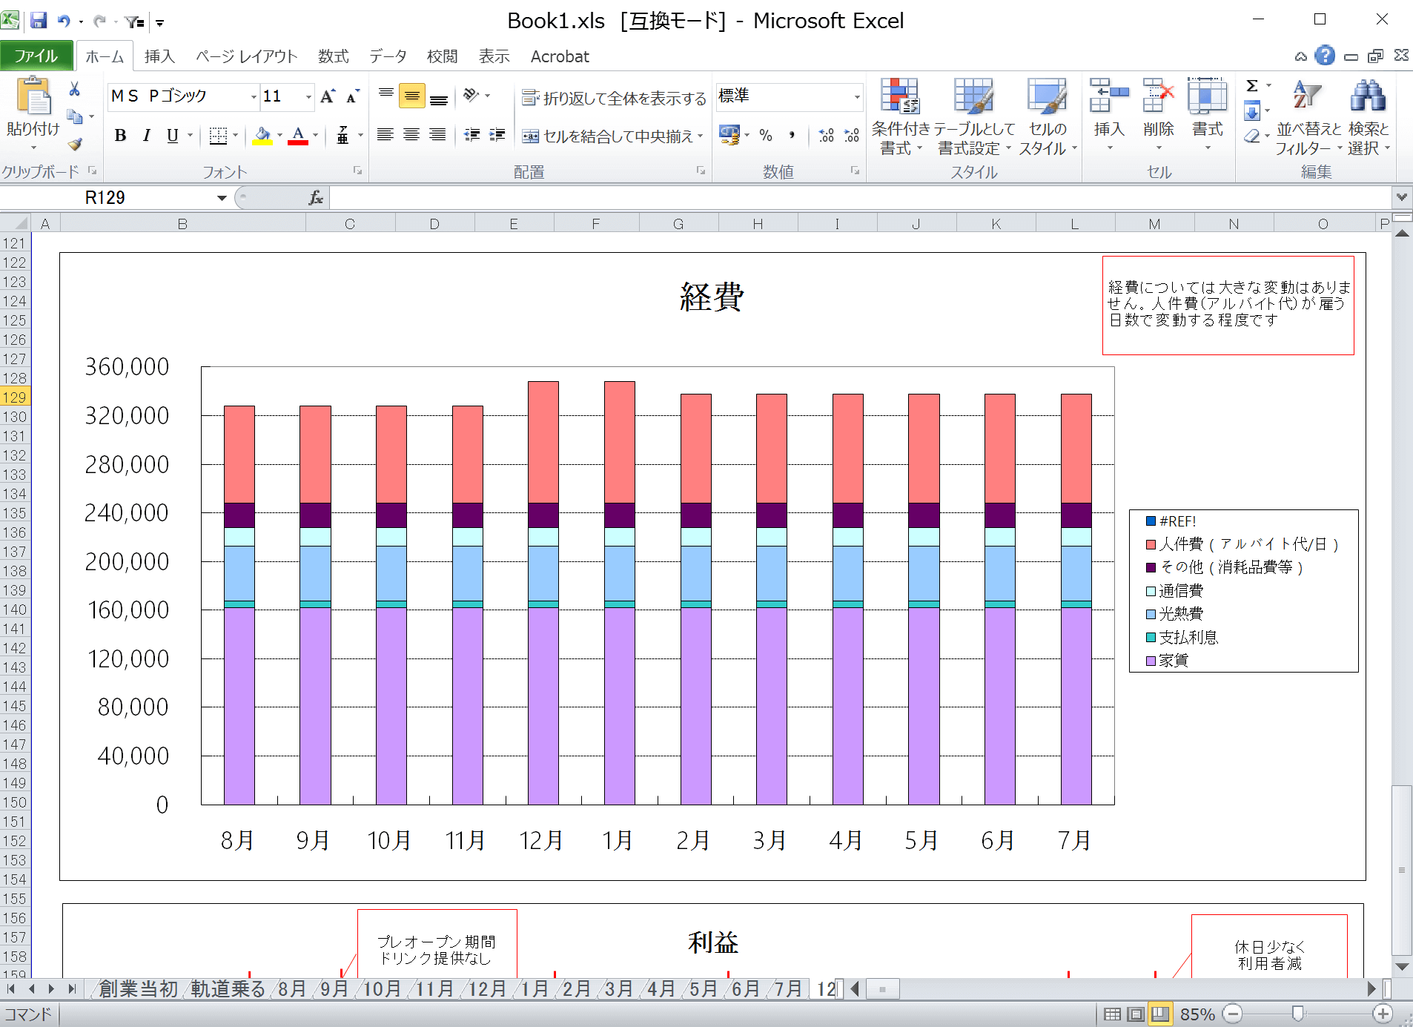Switch to the 10月 sheet tab

click(x=382, y=989)
